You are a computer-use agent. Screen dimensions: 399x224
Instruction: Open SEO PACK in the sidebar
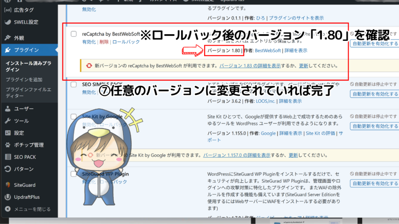coord(25,157)
